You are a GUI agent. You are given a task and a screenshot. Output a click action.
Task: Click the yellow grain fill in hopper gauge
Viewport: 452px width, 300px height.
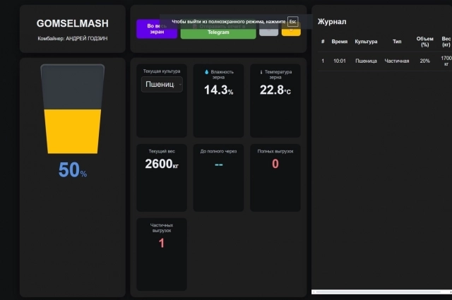click(x=72, y=131)
